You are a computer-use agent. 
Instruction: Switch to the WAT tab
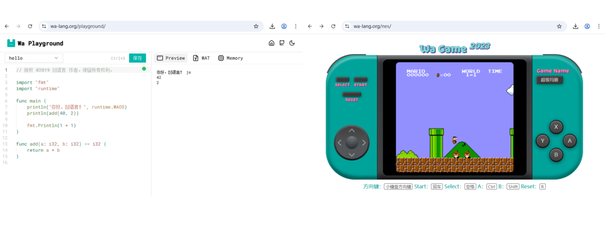click(202, 58)
